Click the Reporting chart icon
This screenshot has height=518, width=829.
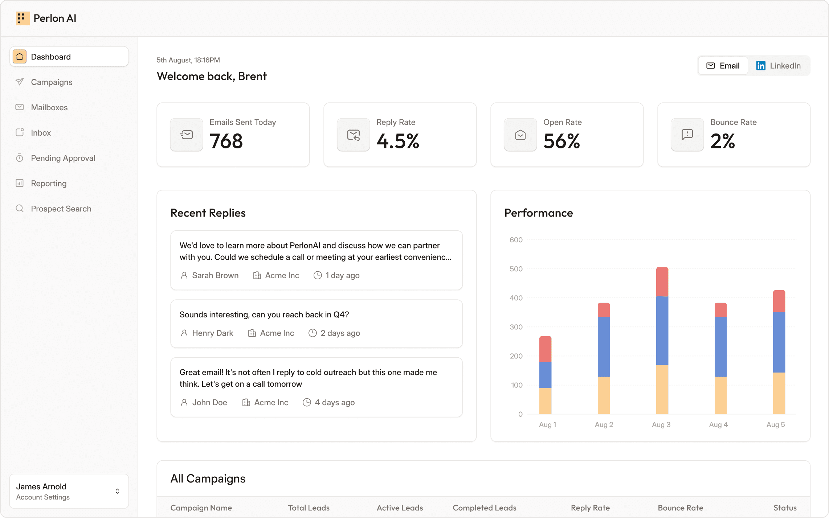[x=20, y=183]
